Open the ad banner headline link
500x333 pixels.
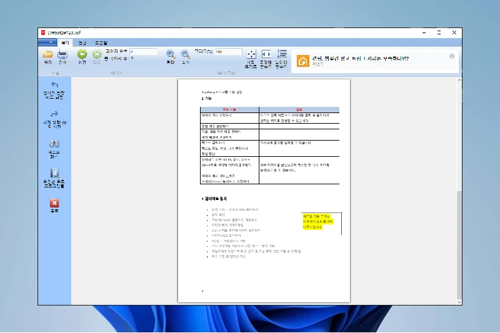click(361, 58)
